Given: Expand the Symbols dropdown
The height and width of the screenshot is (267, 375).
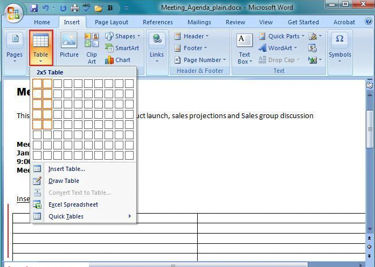Looking at the screenshot, I should click(340, 47).
